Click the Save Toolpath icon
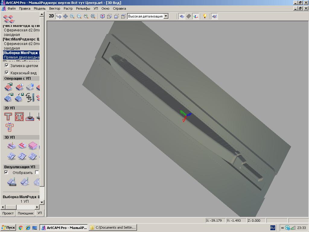Screen dimensions: 309x232 click(x=8, y=87)
